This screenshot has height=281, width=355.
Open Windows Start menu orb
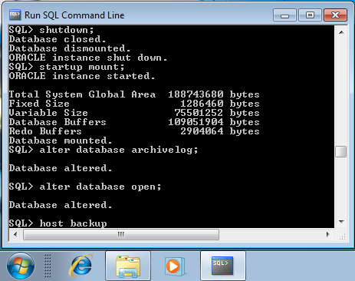[21, 266]
